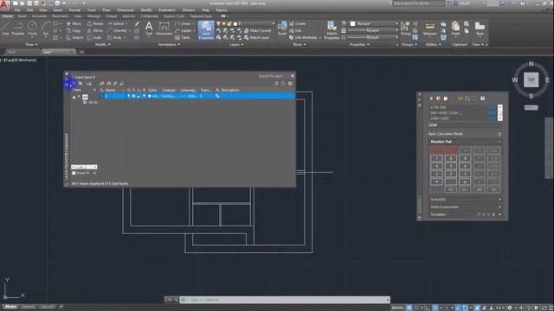Select the Line tool in Draw panel
The image size is (554, 311).
(5, 29)
